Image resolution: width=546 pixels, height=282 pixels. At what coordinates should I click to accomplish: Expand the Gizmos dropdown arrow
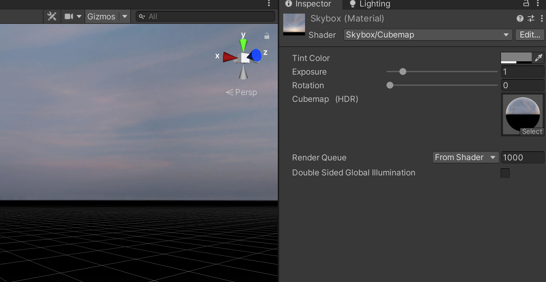click(x=125, y=16)
